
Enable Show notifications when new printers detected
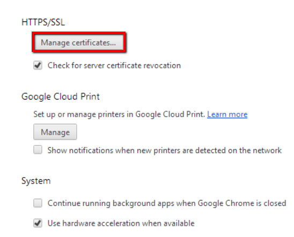pyautogui.click(x=38, y=150)
